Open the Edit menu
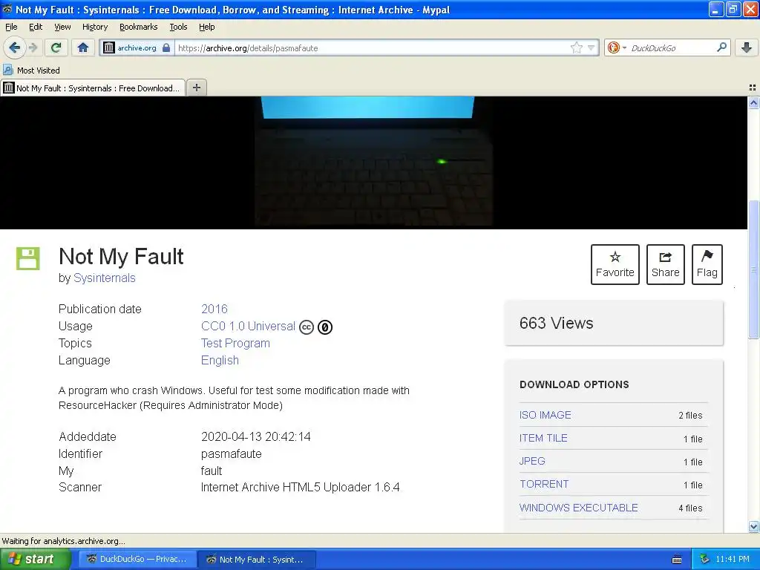 pyautogui.click(x=36, y=27)
